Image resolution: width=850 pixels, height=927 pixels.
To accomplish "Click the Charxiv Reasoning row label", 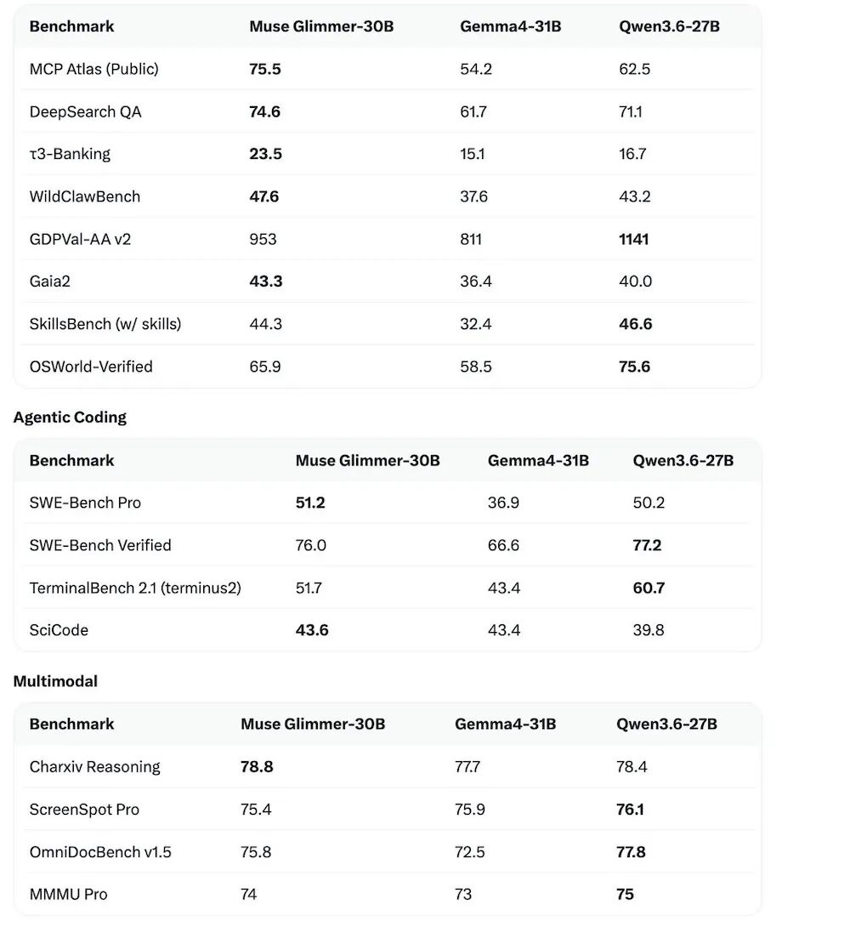I will pyautogui.click(x=94, y=767).
